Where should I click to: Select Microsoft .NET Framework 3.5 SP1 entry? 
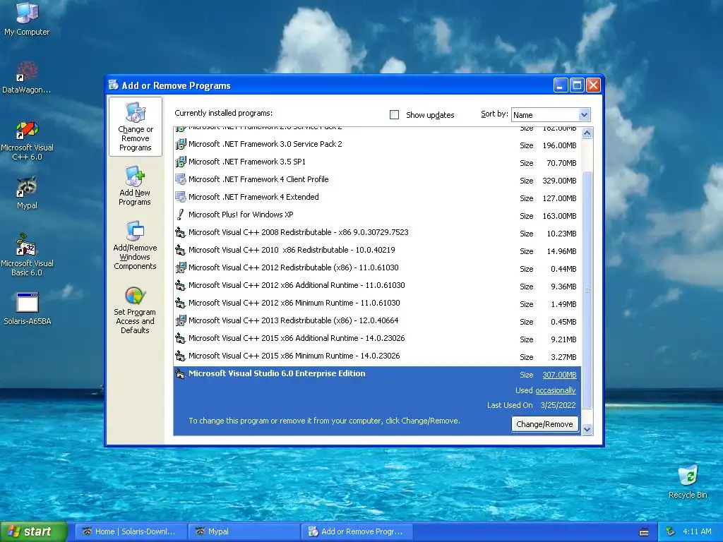click(x=377, y=162)
